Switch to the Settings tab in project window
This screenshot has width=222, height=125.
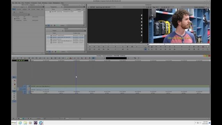point(25,9)
